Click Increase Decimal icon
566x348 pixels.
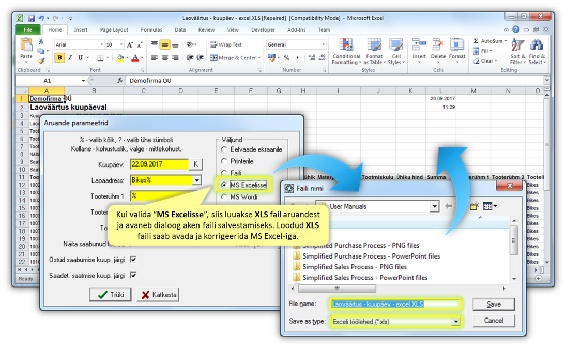[312, 58]
